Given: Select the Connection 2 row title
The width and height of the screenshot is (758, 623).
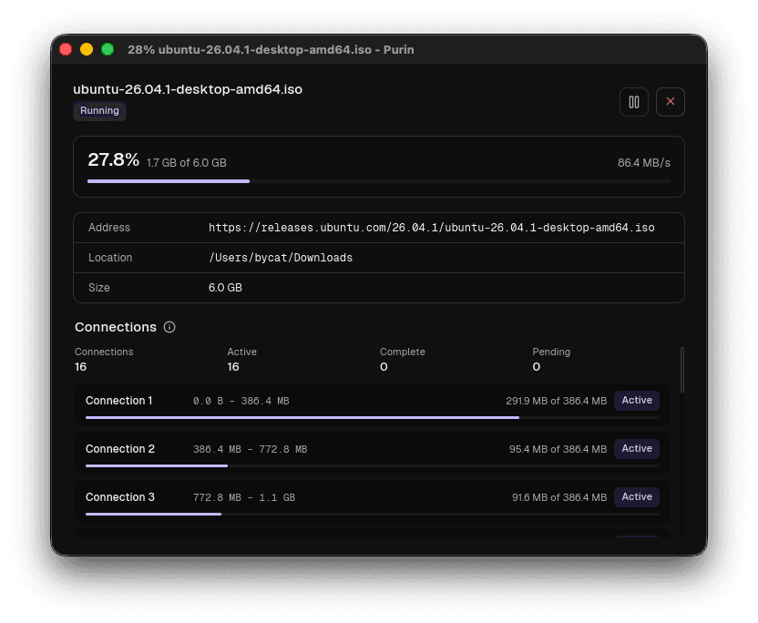Looking at the screenshot, I should (120, 449).
